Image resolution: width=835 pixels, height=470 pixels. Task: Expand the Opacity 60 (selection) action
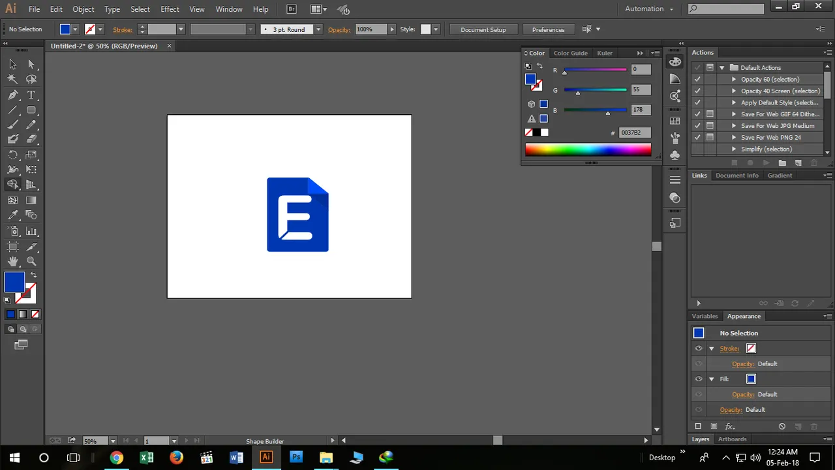point(734,79)
